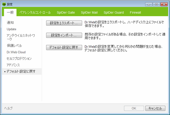
Task: Choose アンチウイルスネットワーク in the sidebar
Action: pyautogui.click(x=21, y=37)
